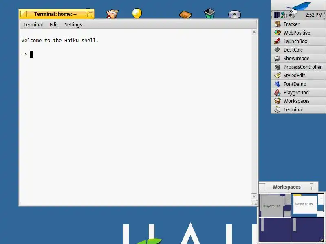
Task: Open the network status tray icon
Action: tap(284, 15)
